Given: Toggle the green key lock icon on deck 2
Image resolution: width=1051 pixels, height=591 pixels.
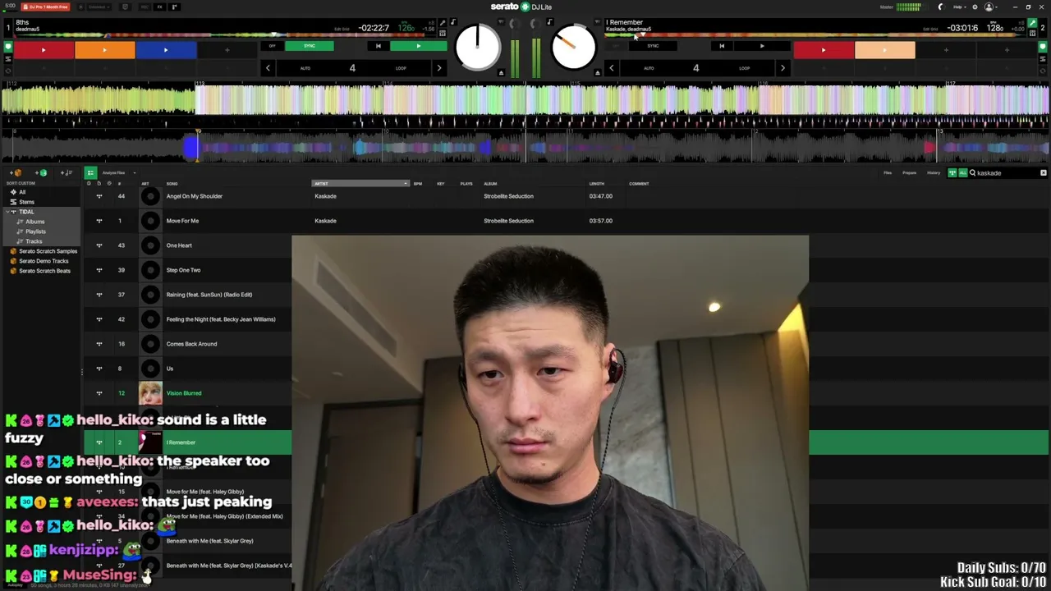Looking at the screenshot, I should click(x=1032, y=22).
